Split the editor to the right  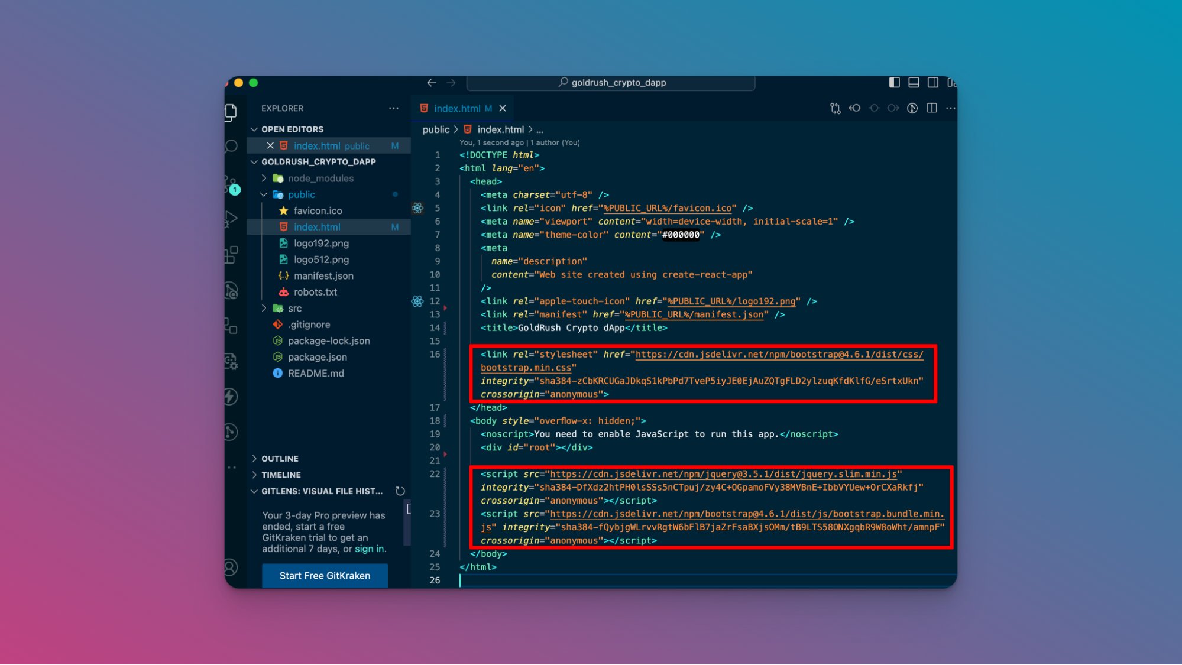pos(932,108)
